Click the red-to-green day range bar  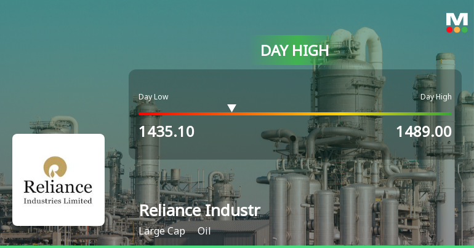pyautogui.click(x=295, y=114)
